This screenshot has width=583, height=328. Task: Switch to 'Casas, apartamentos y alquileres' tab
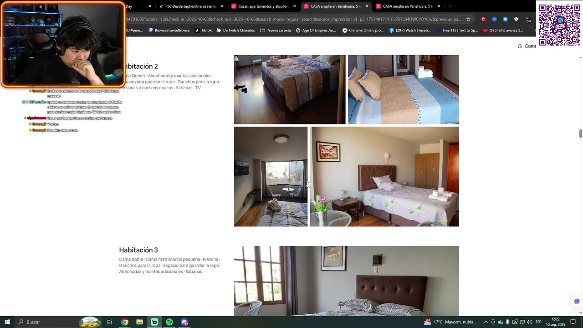[x=263, y=6]
